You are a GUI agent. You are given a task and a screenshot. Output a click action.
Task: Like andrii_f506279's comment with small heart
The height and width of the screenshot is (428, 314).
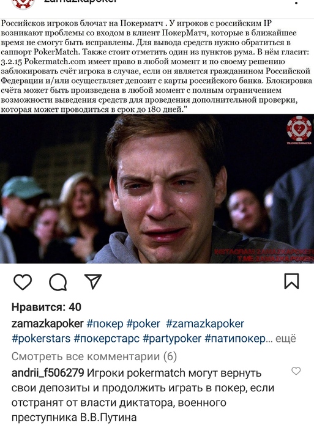pyautogui.click(x=296, y=371)
